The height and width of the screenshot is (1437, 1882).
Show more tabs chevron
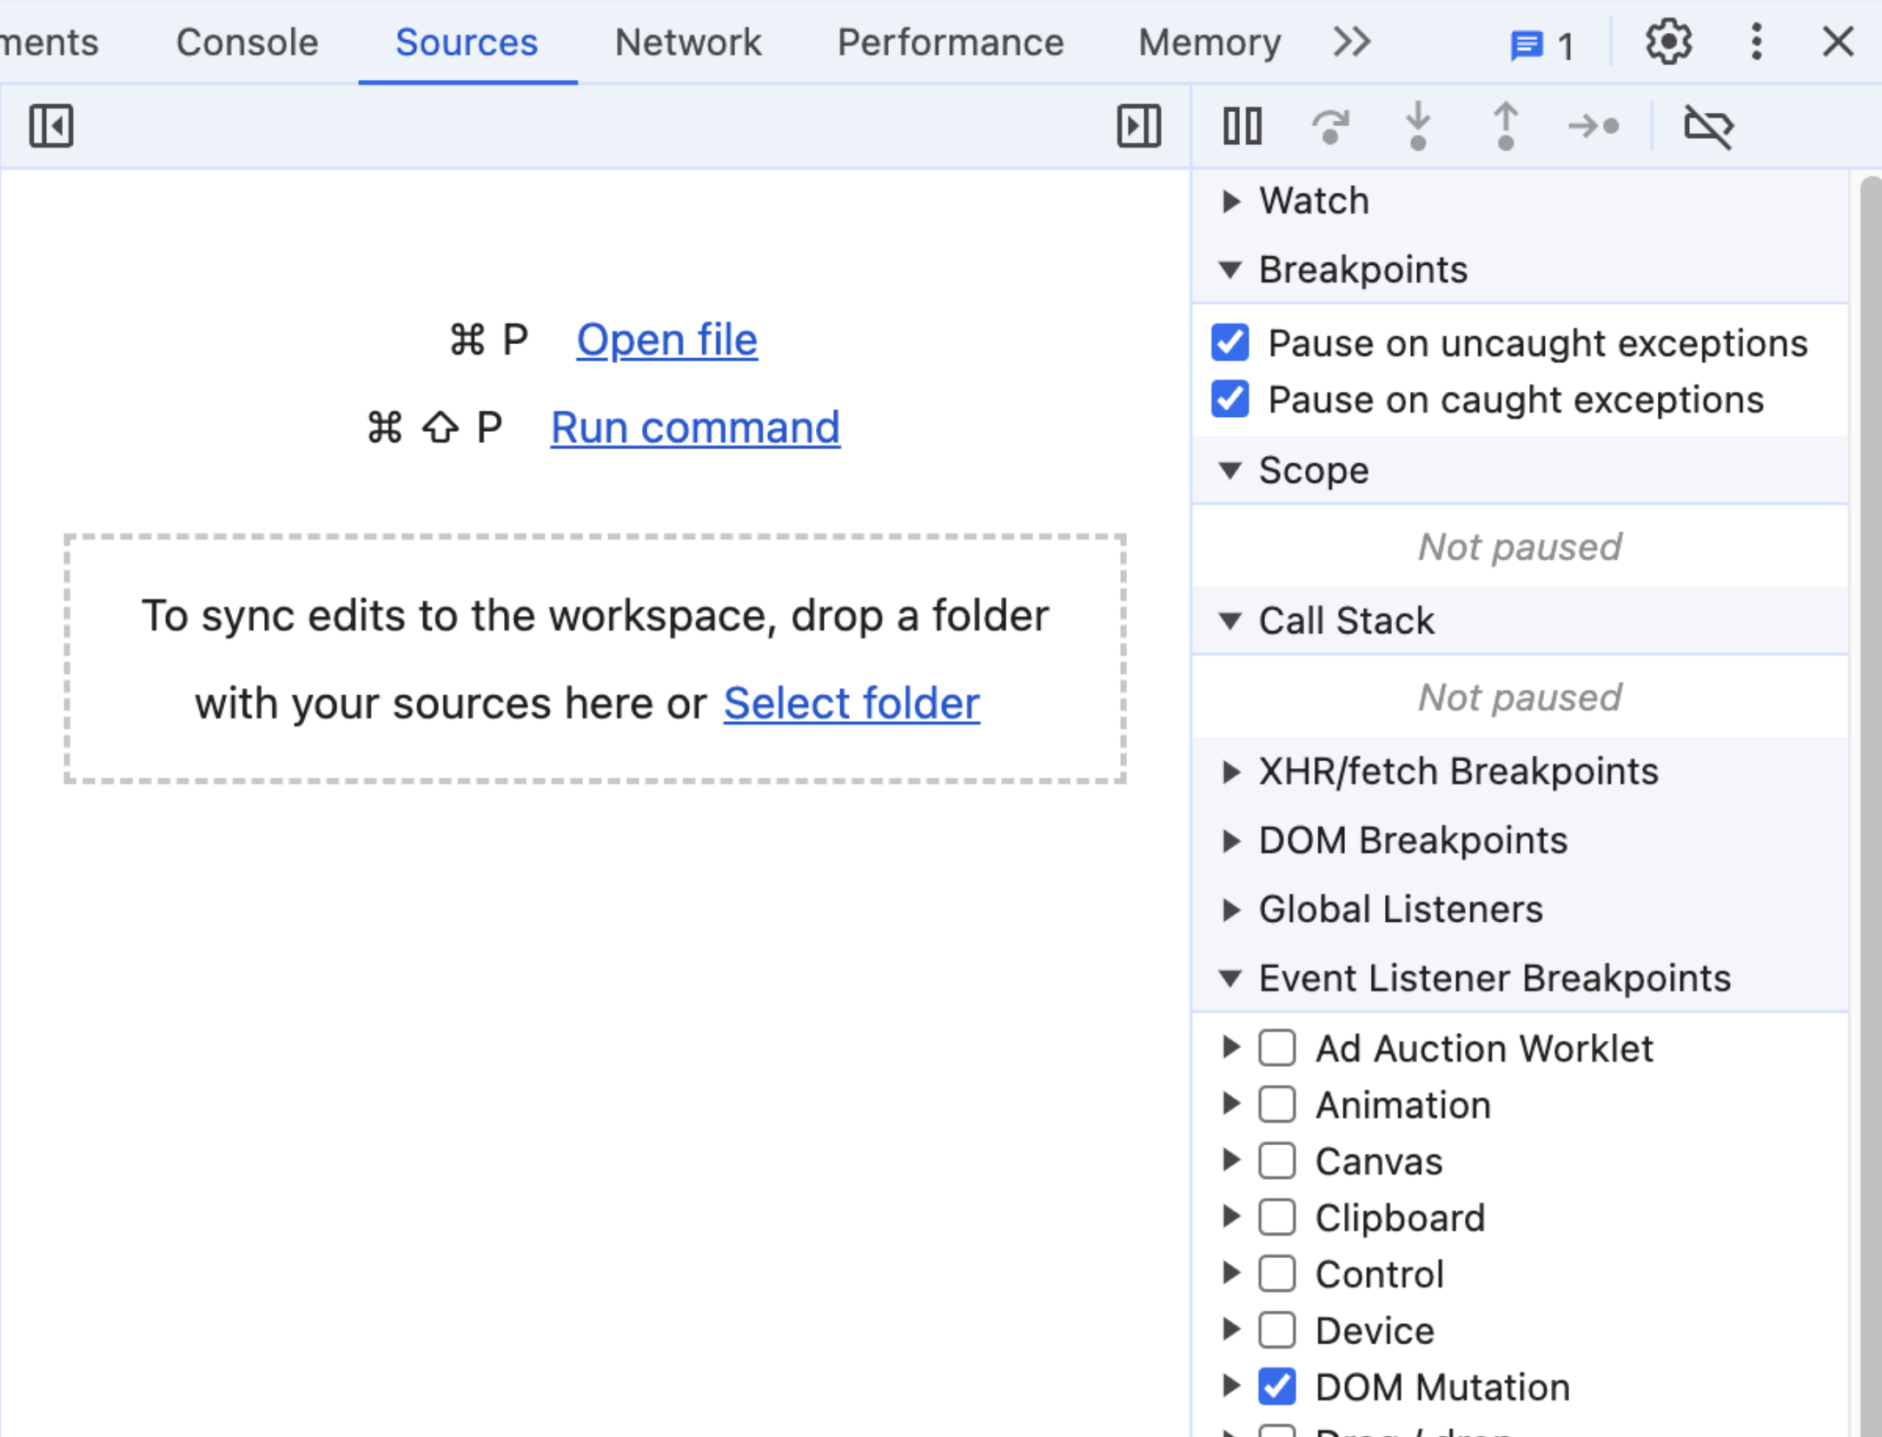1352,42
